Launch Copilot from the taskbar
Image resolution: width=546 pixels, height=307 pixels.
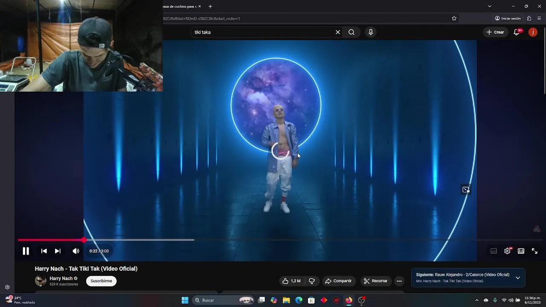[274, 300]
